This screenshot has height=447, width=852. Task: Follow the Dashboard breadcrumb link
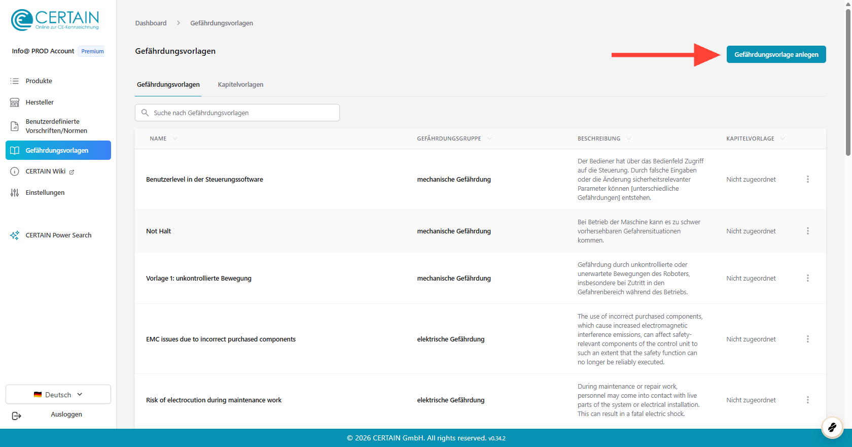[151, 23]
